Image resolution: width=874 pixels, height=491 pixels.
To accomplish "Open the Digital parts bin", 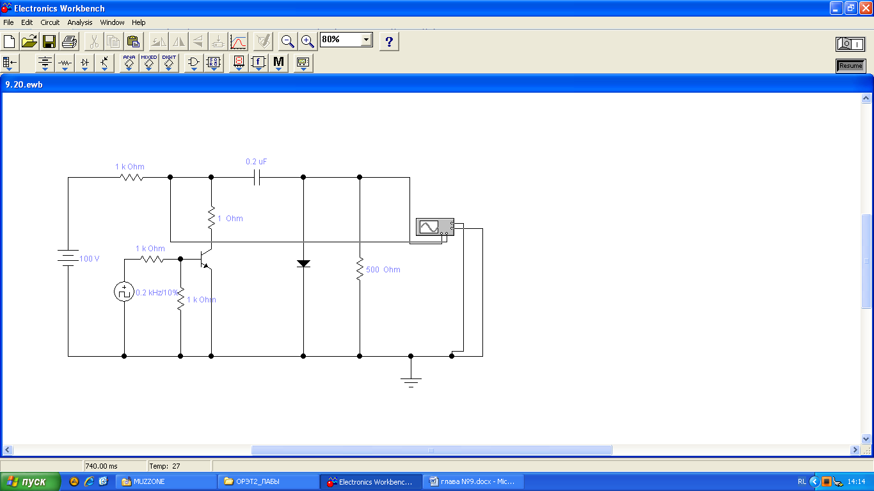I will click(x=214, y=63).
